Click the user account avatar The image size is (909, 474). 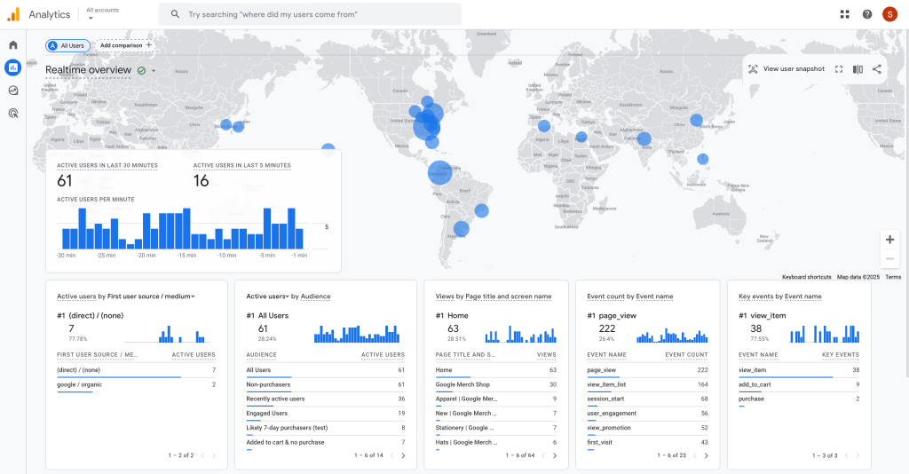[889, 14]
